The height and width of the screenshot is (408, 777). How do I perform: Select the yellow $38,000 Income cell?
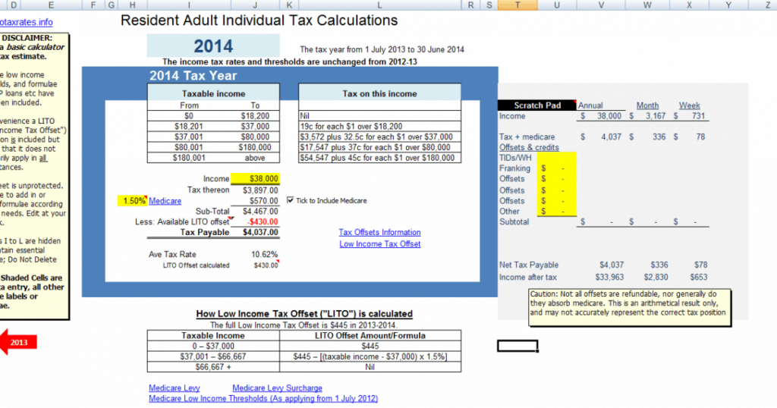255,179
